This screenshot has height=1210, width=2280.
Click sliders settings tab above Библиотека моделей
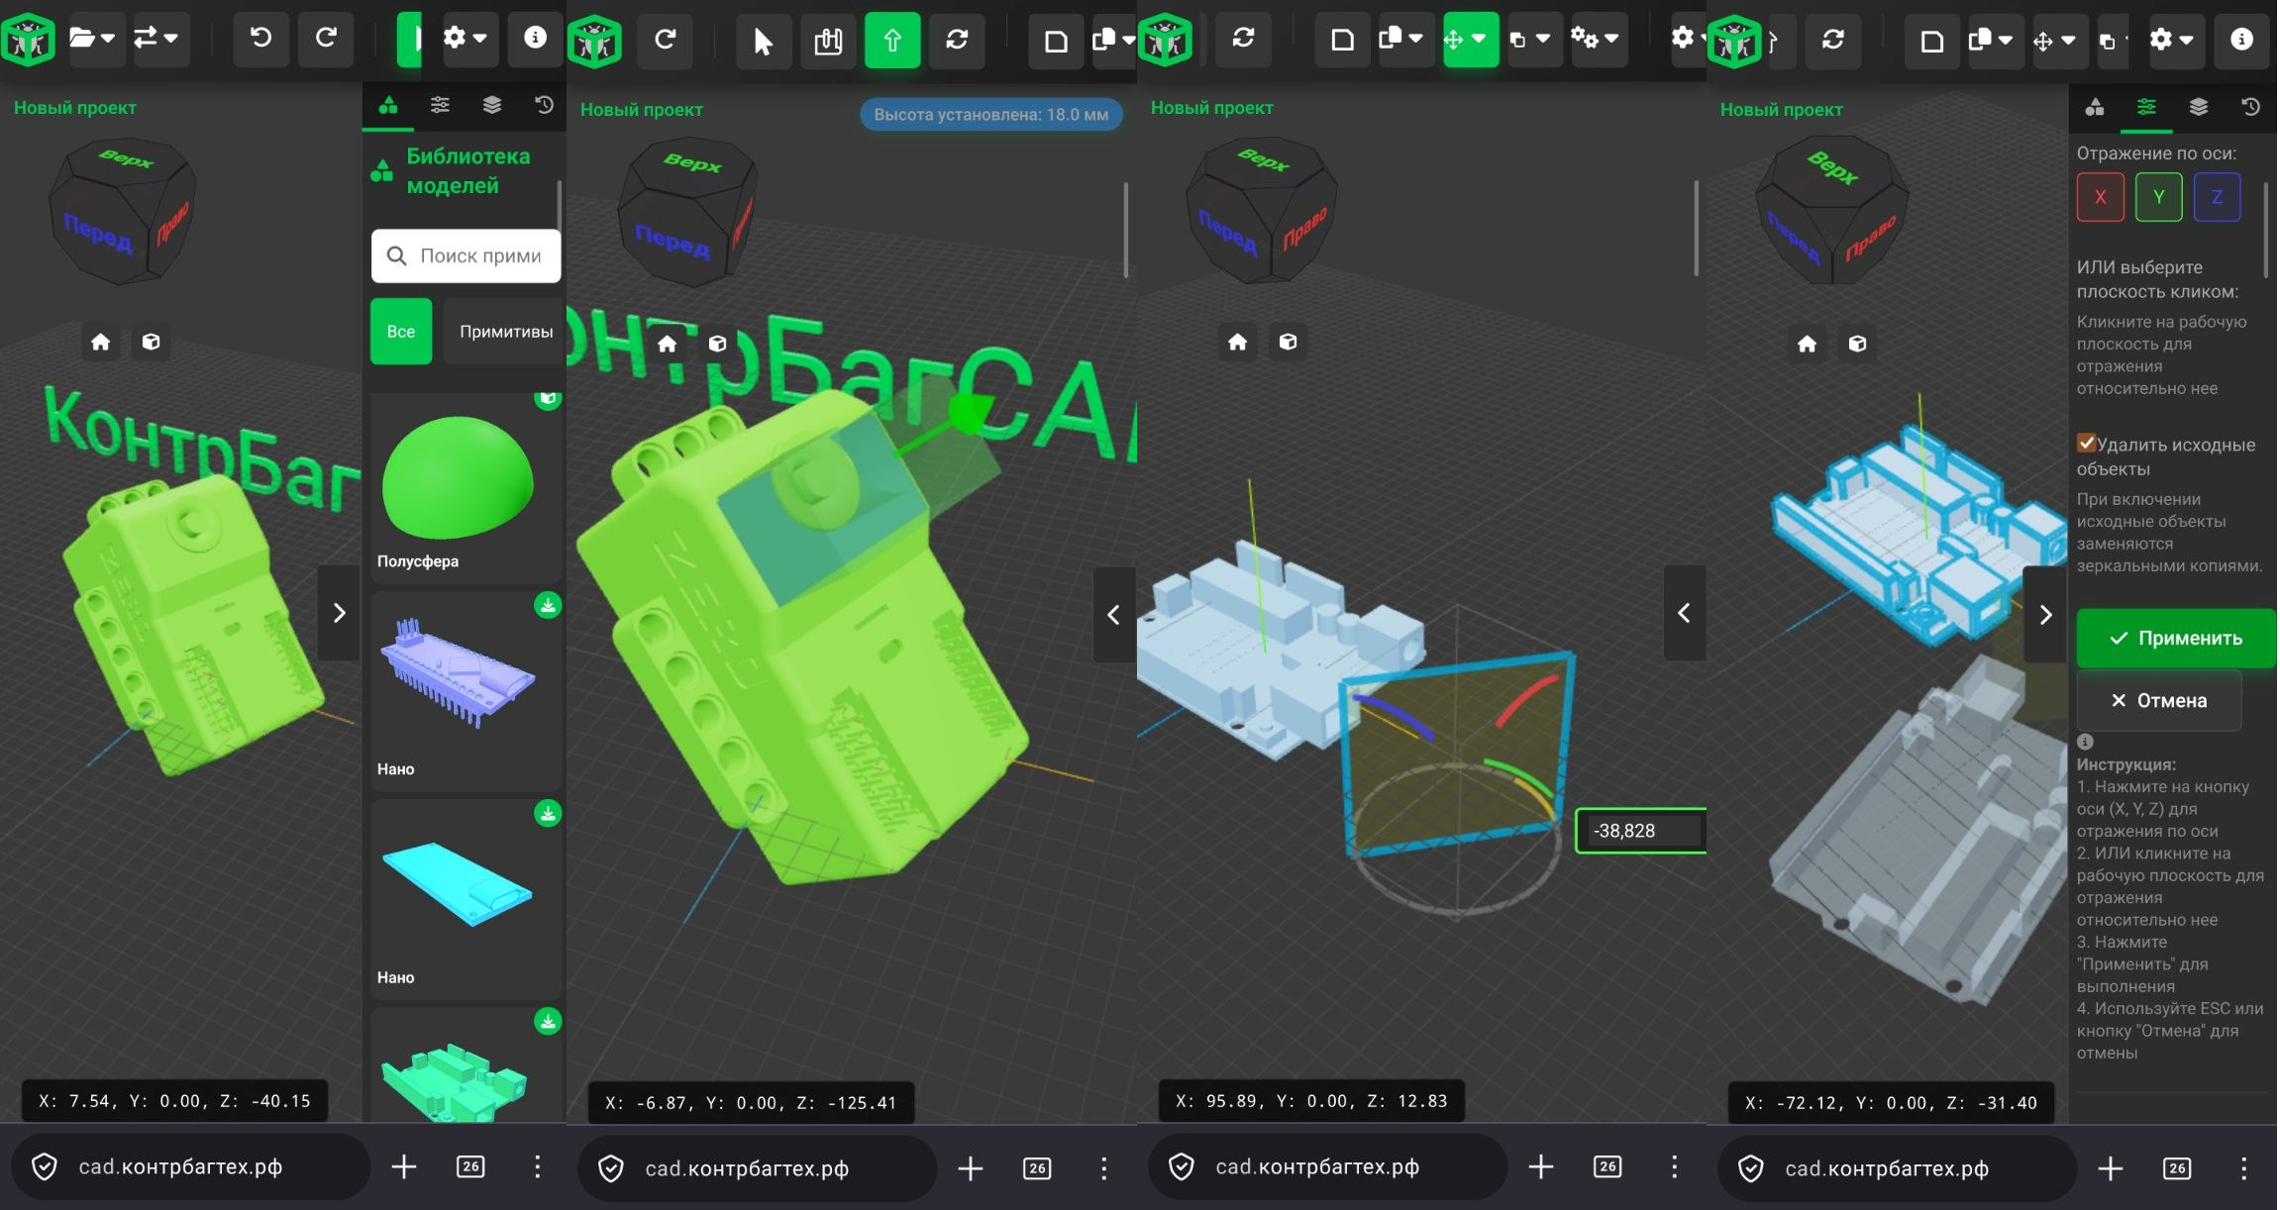(440, 105)
